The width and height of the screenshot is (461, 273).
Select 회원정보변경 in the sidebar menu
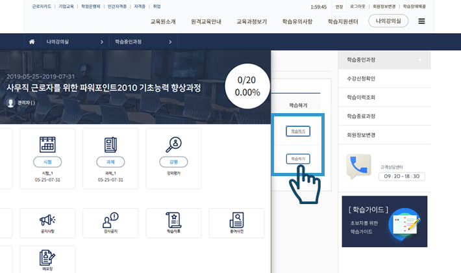384,135
